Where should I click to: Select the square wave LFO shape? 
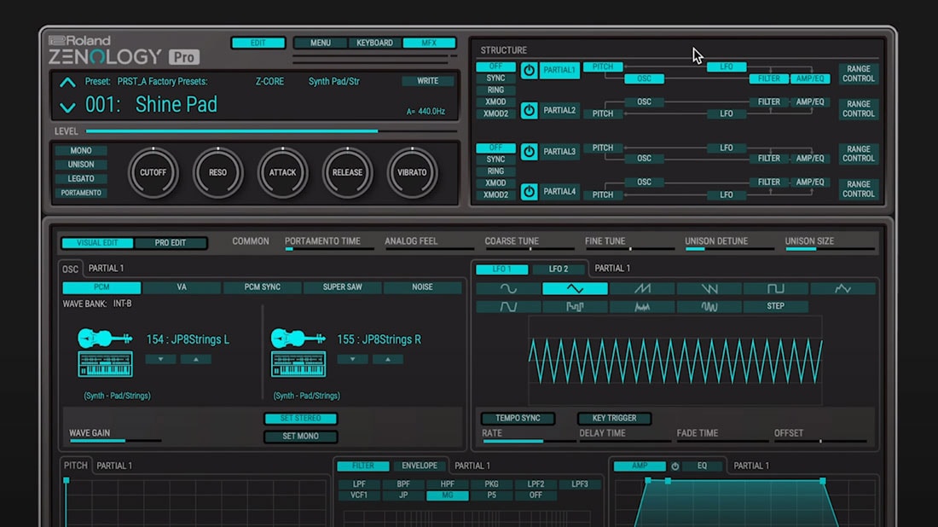775,289
